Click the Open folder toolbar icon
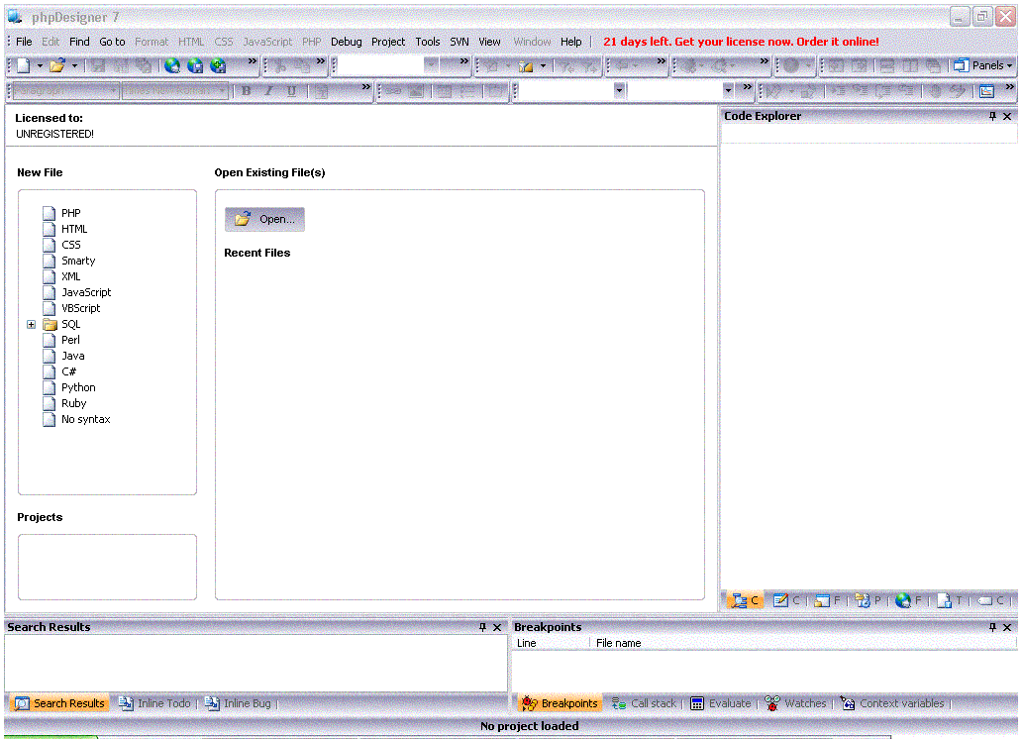Screen dimensions: 1022x739 tap(57, 65)
